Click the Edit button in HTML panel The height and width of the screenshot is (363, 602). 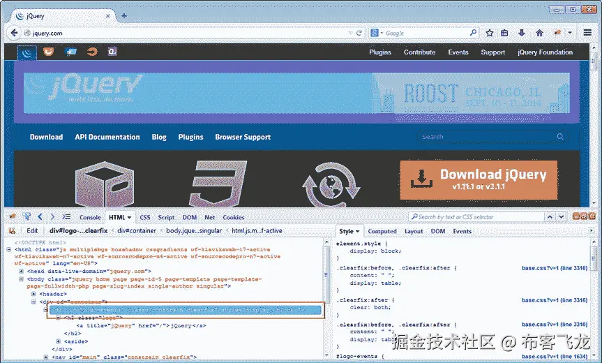(32, 230)
